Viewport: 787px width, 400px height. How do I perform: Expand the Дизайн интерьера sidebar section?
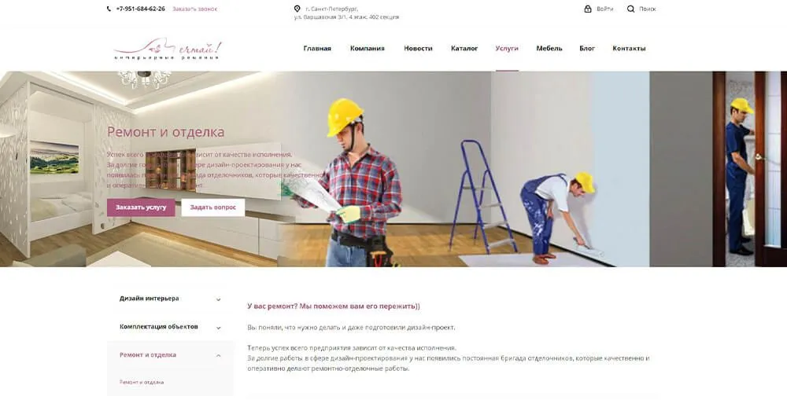170,299
